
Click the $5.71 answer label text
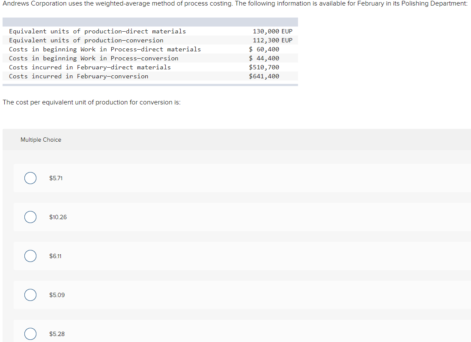pos(56,178)
